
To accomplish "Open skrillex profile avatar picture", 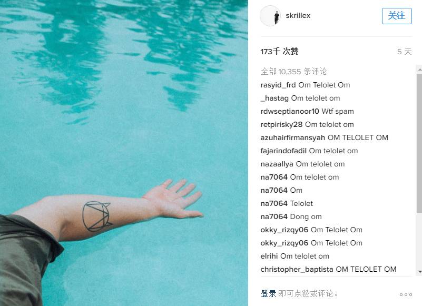I will pyautogui.click(x=270, y=16).
